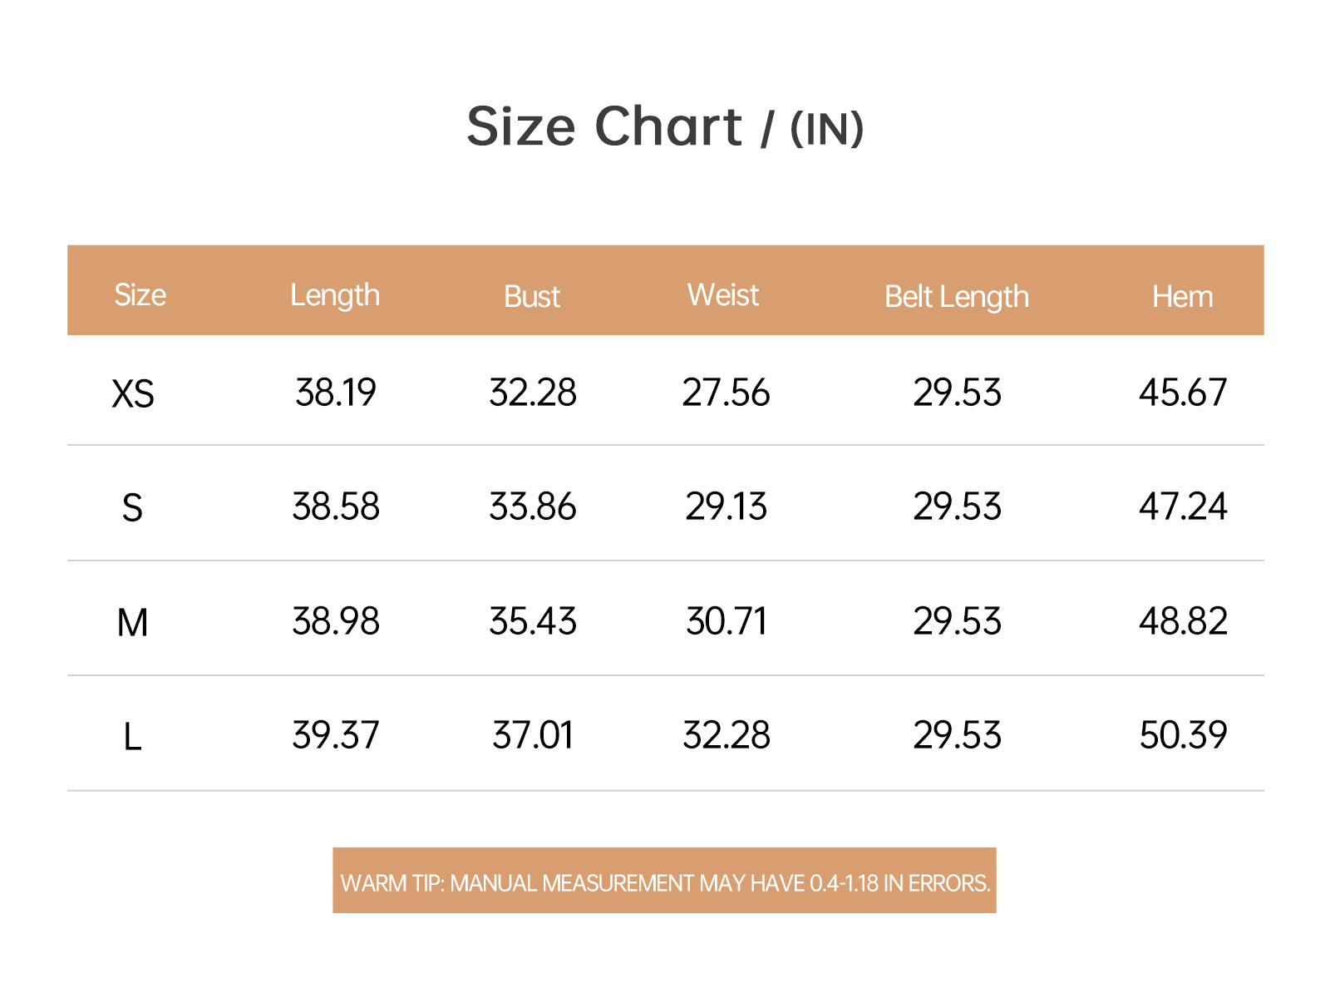This screenshot has width=1330, height=998.
Task: Select the L size row label
Action: coord(132,737)
